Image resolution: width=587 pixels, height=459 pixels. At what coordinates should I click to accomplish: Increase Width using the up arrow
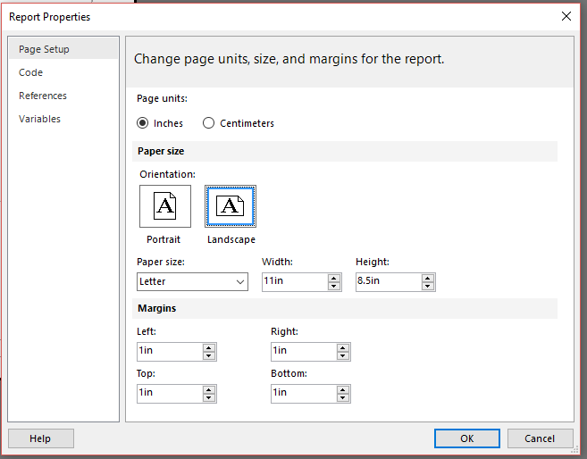[334, 278]
